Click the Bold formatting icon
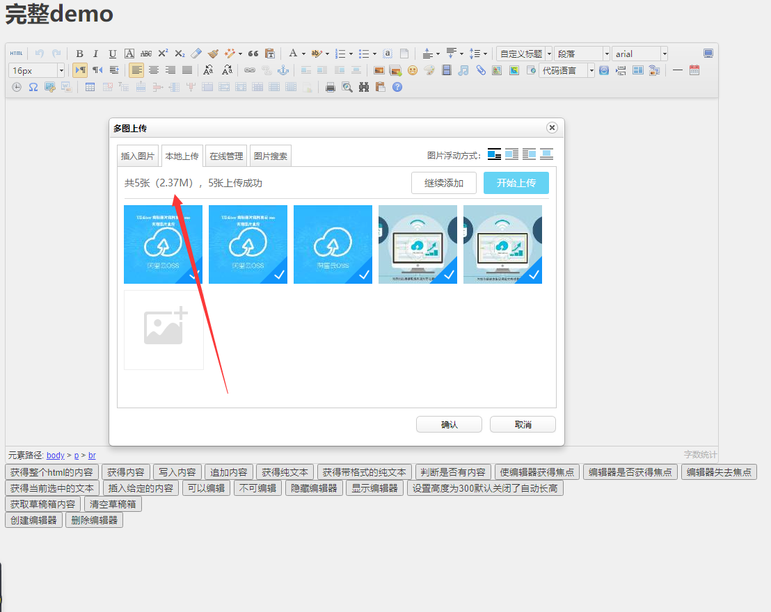Image resolution: width=771 pixels, height=612 pixels. pyautogui.click(x=79, y=54)
